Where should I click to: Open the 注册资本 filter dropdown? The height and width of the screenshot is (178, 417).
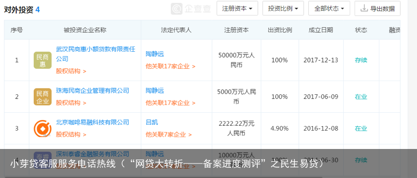click(237, 9)
